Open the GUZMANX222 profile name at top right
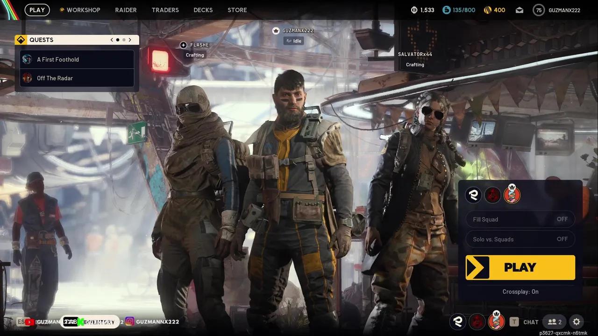598x336 pixels. point(564,10)
